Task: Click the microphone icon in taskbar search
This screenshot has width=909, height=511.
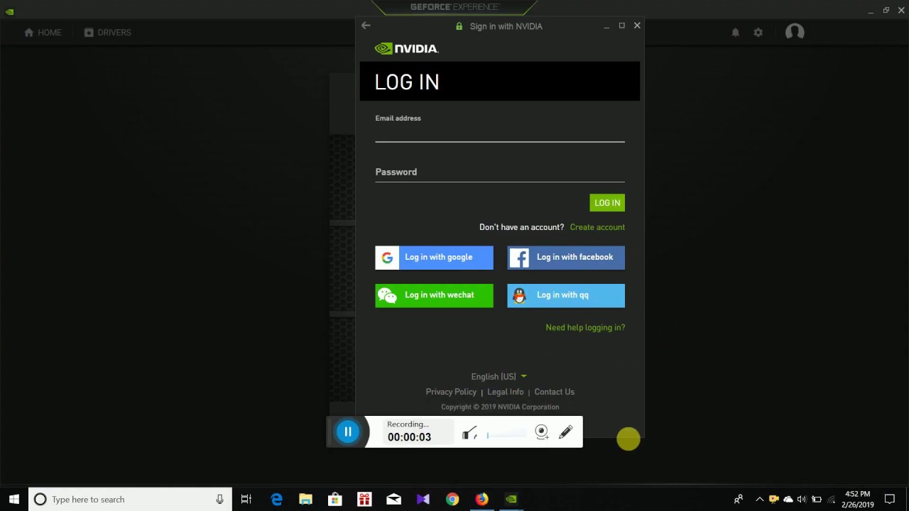Action: (x=219, y=500)
